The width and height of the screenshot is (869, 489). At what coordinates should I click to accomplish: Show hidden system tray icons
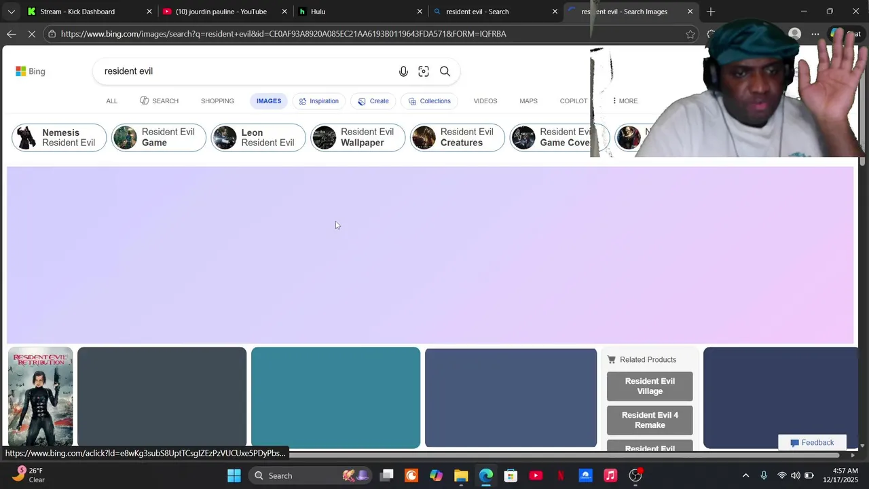[x=745, y=475]
